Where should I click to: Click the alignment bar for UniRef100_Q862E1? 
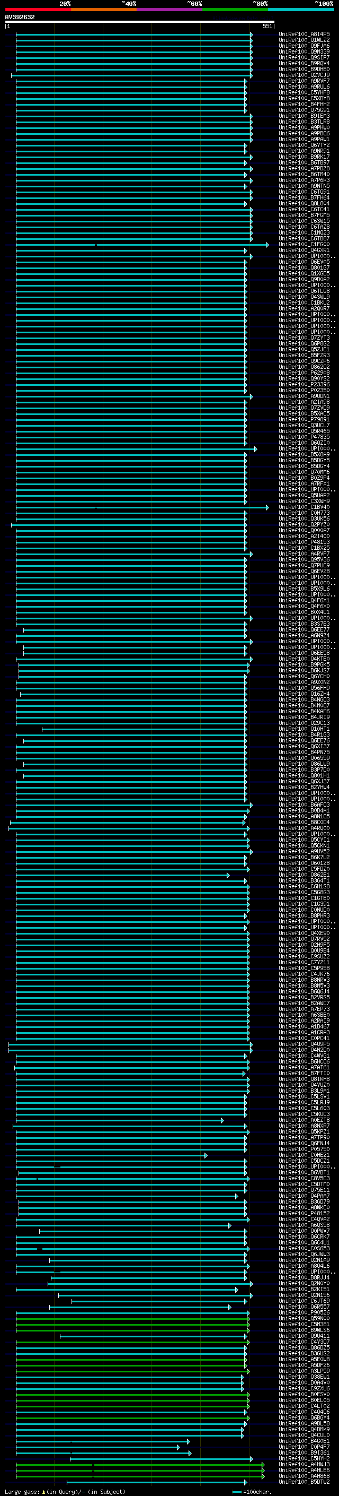click(122, 875)
